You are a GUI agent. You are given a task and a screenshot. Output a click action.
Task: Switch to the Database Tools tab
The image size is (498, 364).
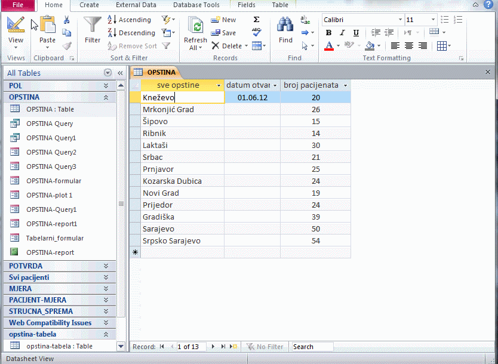click(196, 5)
